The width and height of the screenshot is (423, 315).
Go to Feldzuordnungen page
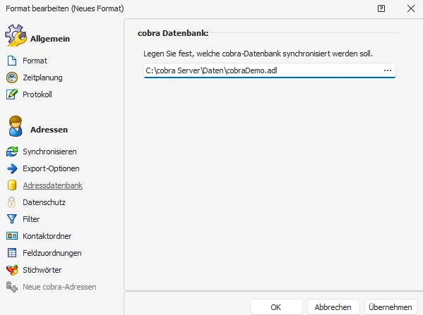click(52, 253)
